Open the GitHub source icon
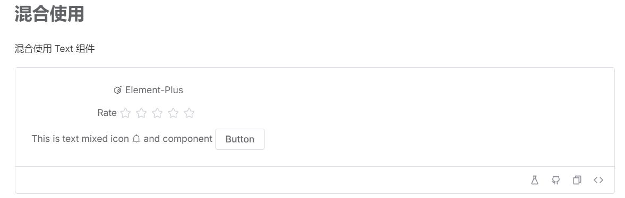Viewport: 625px width, 198px height. [555, 180]
